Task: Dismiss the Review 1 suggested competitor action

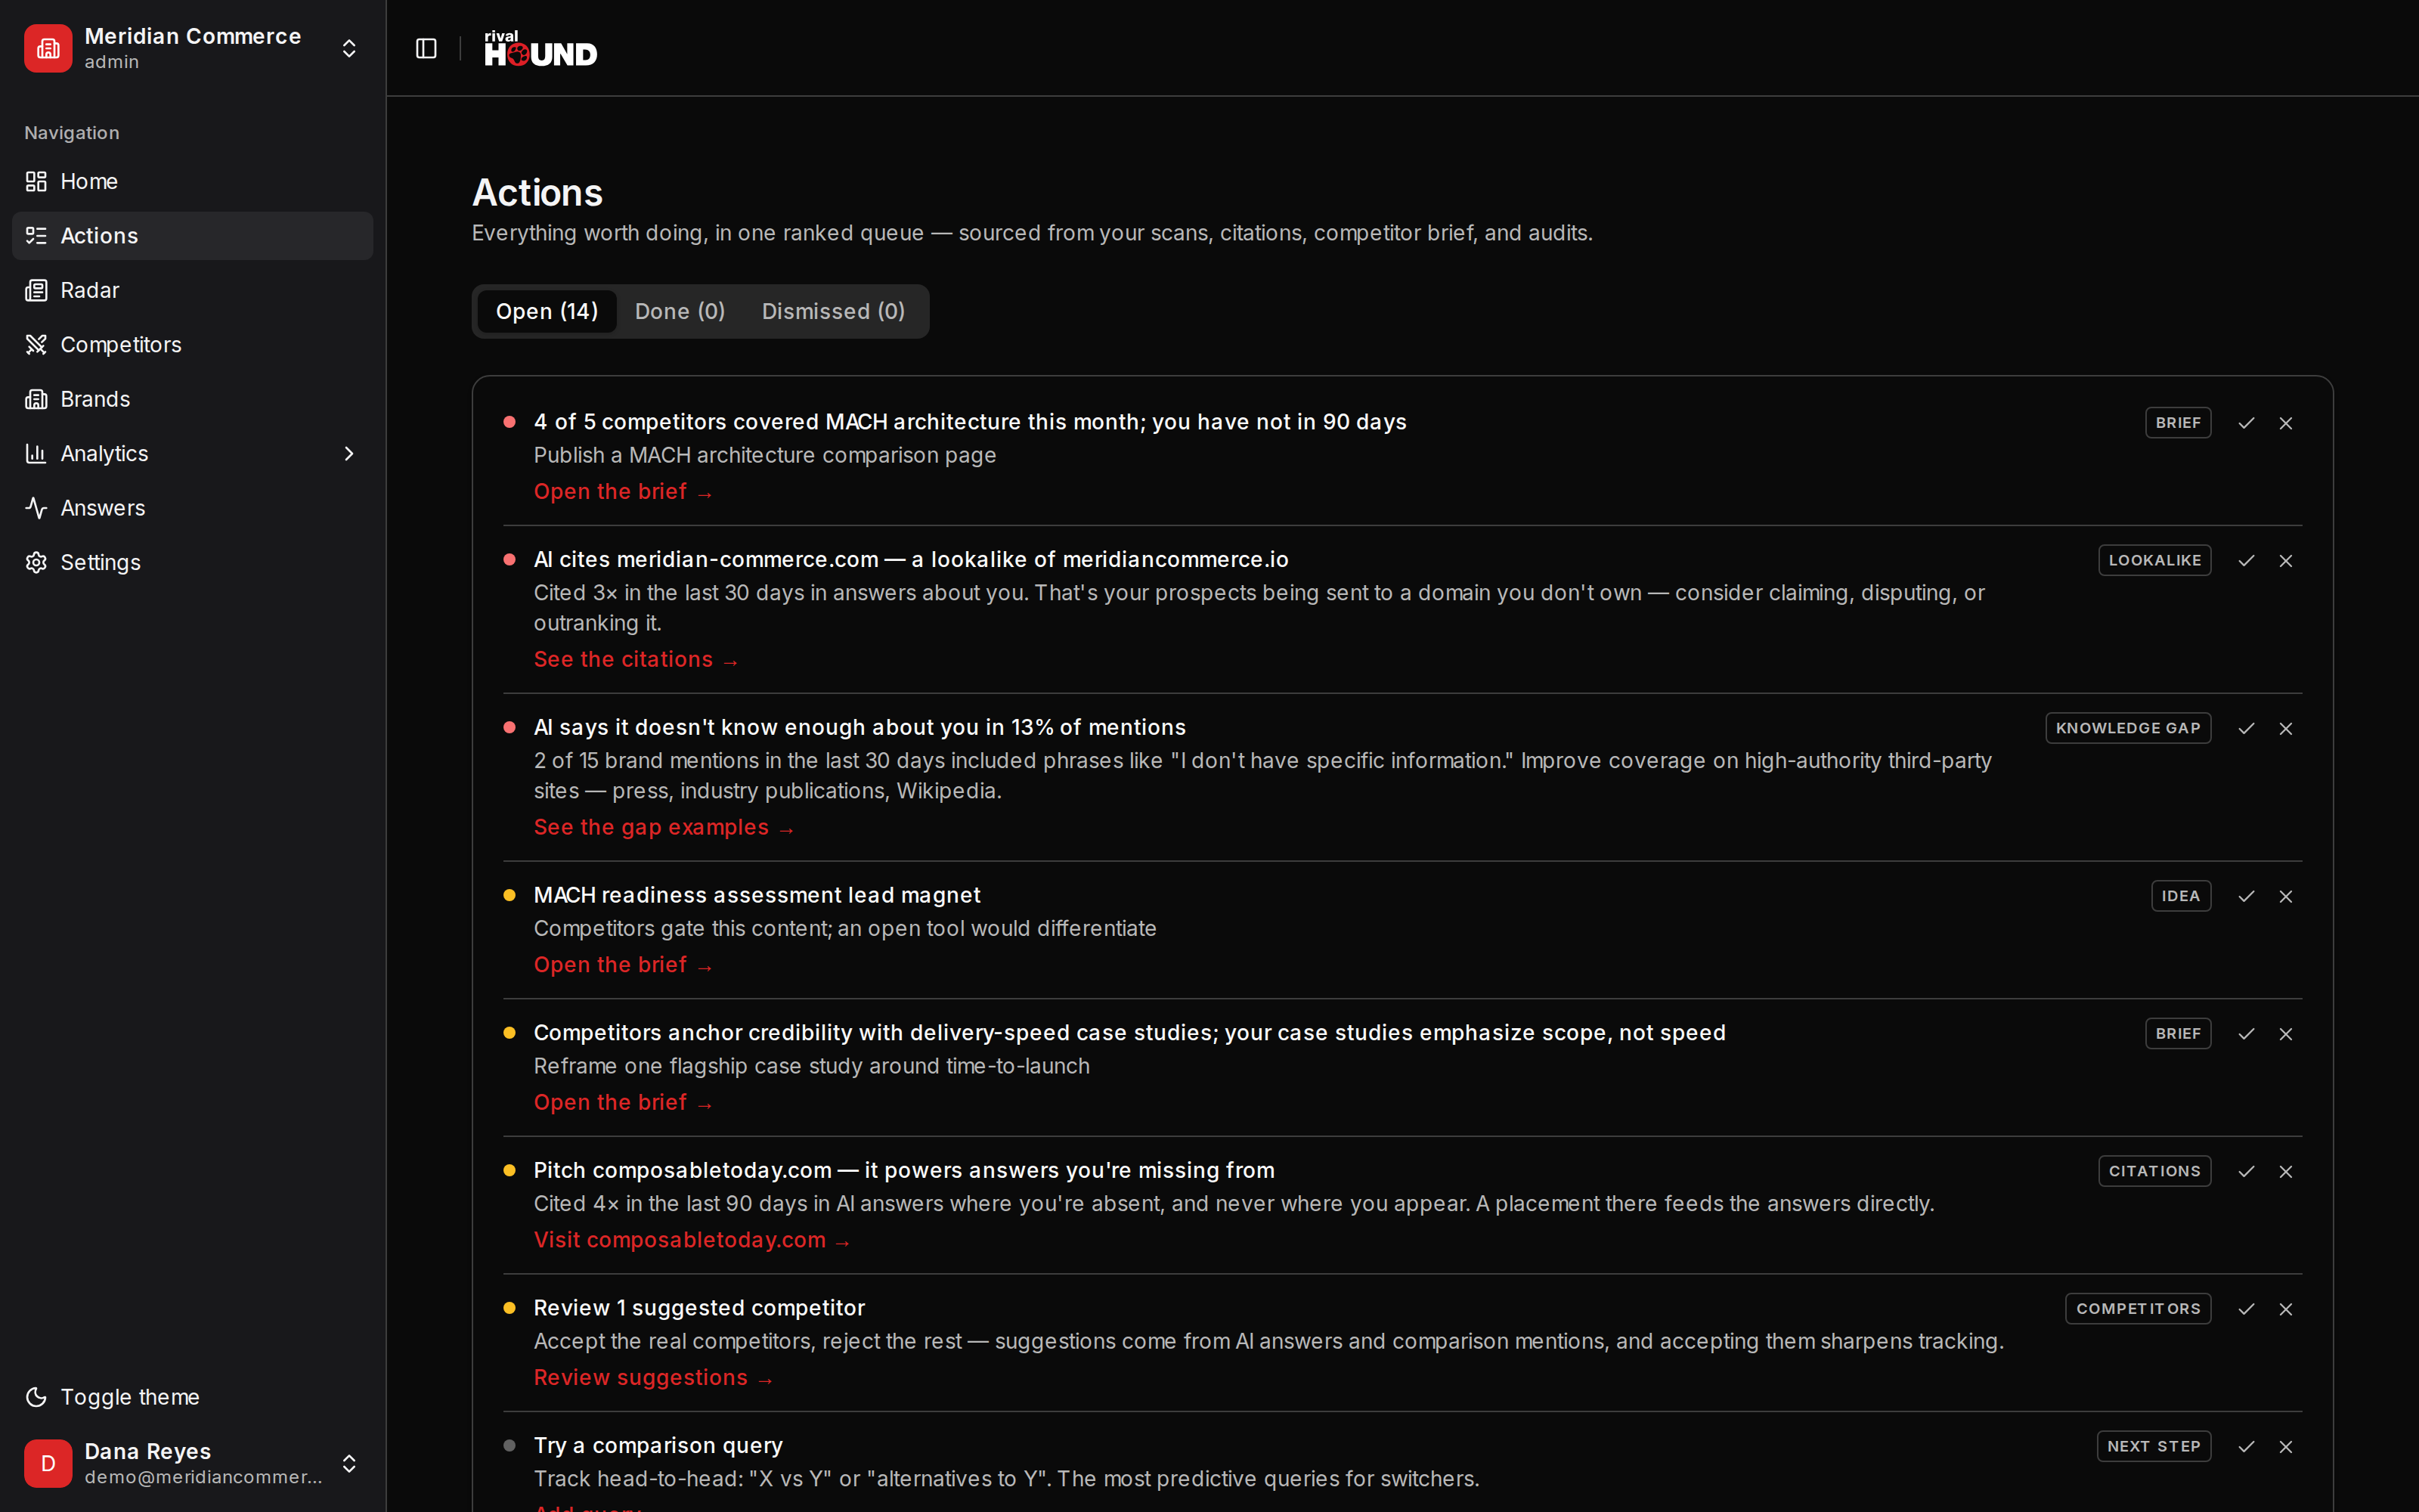Action: [2286, 1310]
